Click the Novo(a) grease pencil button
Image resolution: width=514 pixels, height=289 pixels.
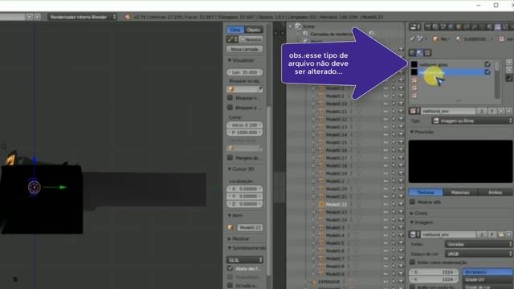point(251,39)
